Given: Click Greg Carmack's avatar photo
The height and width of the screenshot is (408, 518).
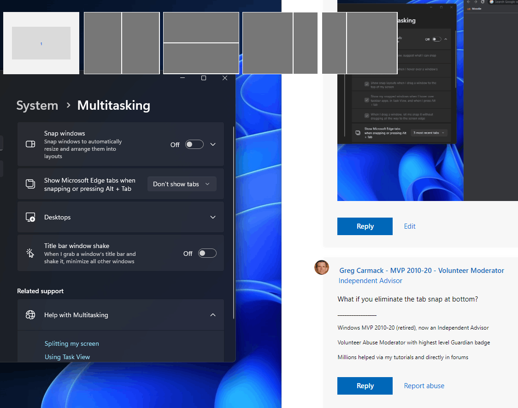Looking at the screenshot, I should click(x=321, y=267).
